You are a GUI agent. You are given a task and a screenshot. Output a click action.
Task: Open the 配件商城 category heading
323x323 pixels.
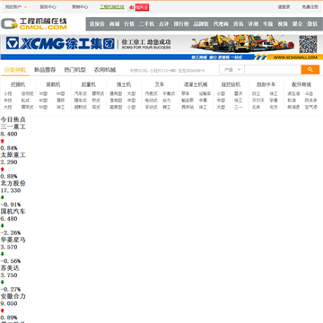point(301,84)
